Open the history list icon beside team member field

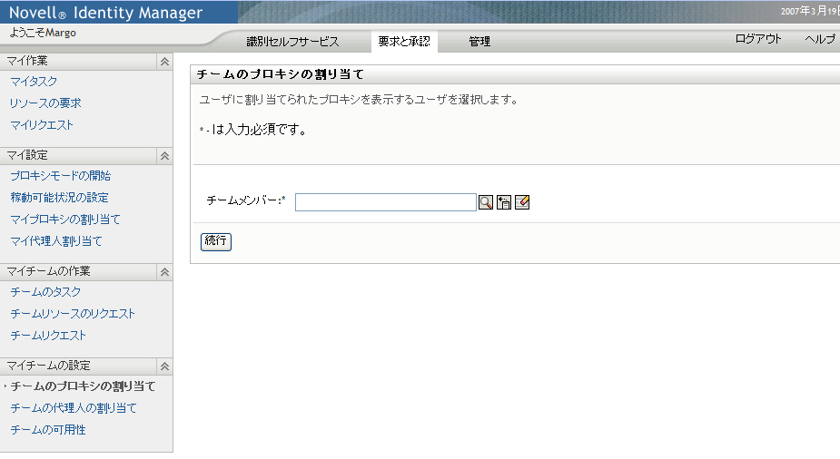pos(504,202)
